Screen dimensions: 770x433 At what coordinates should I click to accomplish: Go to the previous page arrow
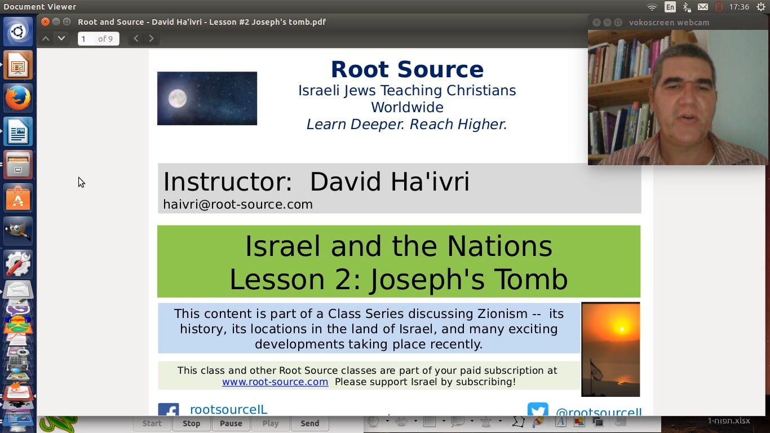pyautogui.click(x=46, y=38)
